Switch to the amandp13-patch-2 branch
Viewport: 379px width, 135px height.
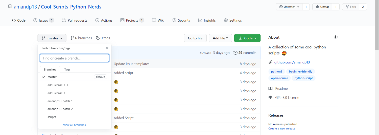tap(75, 109)
